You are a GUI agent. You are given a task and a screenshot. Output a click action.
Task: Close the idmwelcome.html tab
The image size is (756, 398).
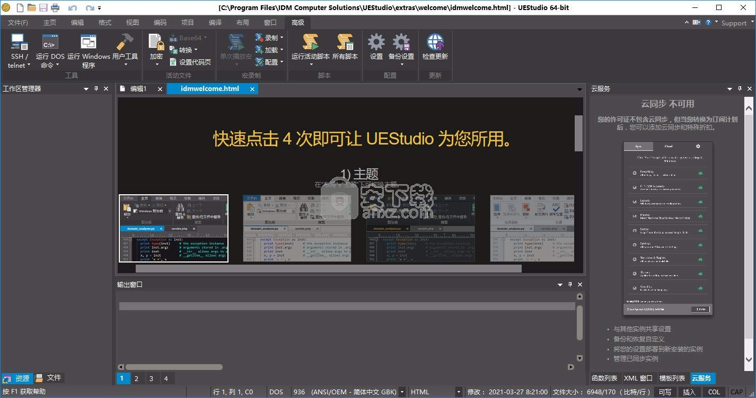[x=252, y=89]
